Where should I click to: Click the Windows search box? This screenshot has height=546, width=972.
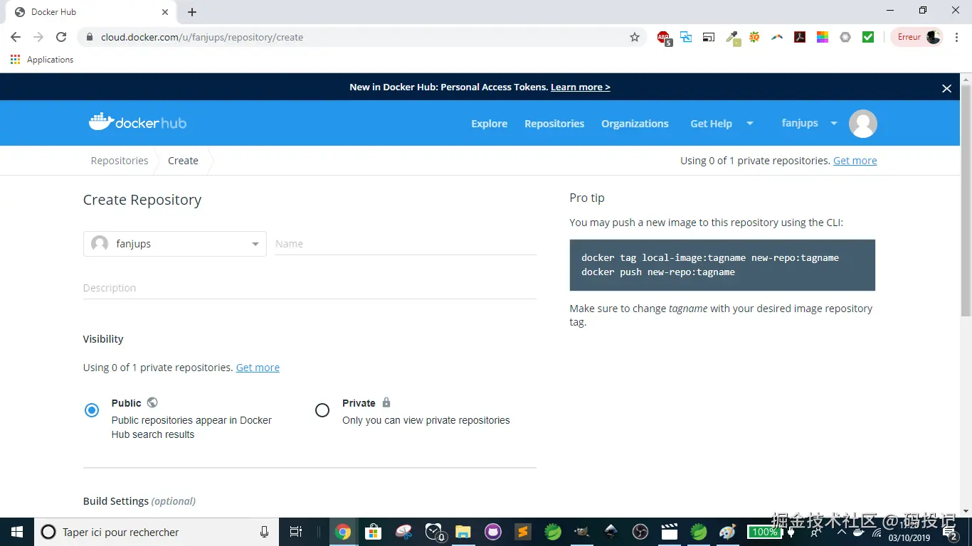tap(157, 532)
